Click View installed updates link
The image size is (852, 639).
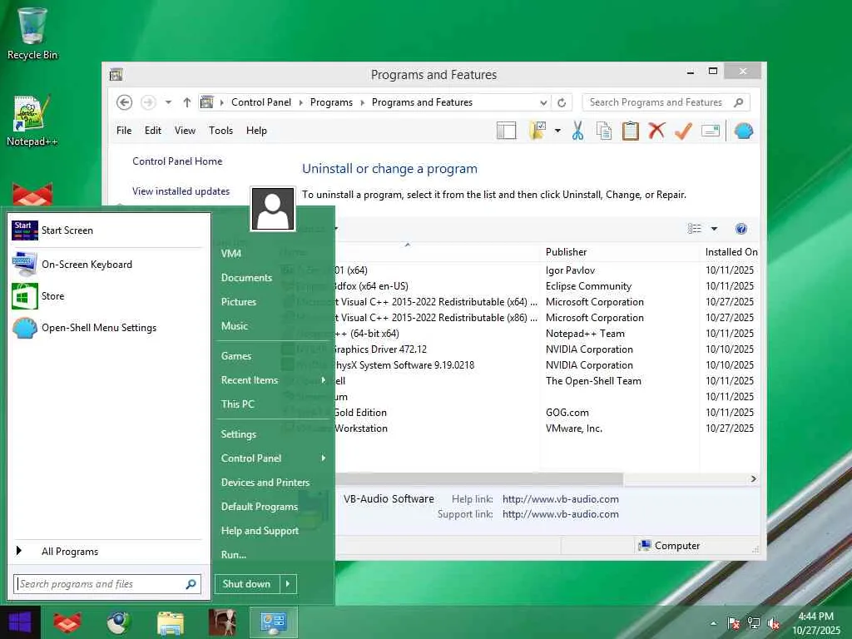[181, 191]
